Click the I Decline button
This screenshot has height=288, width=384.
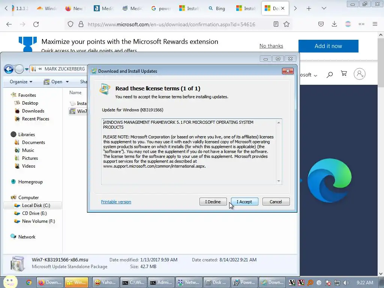click(x=213, y=201)
